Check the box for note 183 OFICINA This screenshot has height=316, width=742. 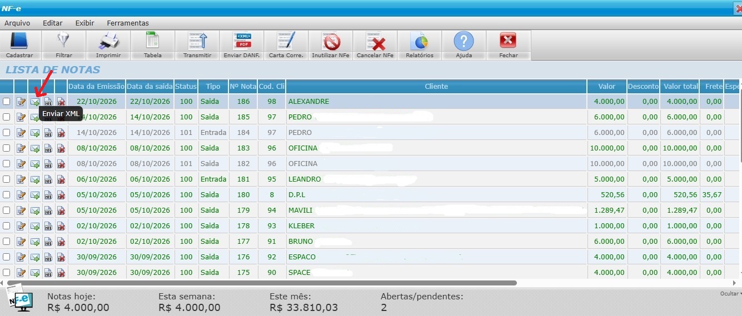click(6, 148)
